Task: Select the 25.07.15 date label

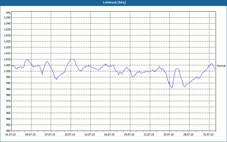Action: click(169, 135)
